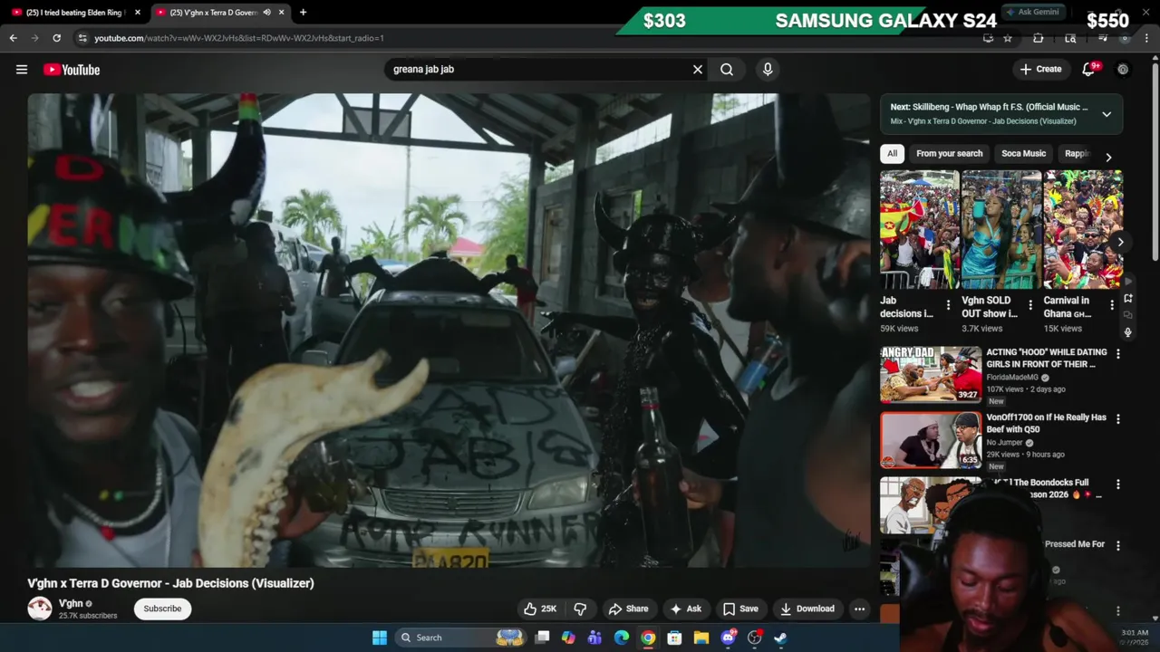This screenshot has height=652, width=1160.
Task: Open Jab decisions short thumbnail
Action: 919,230
